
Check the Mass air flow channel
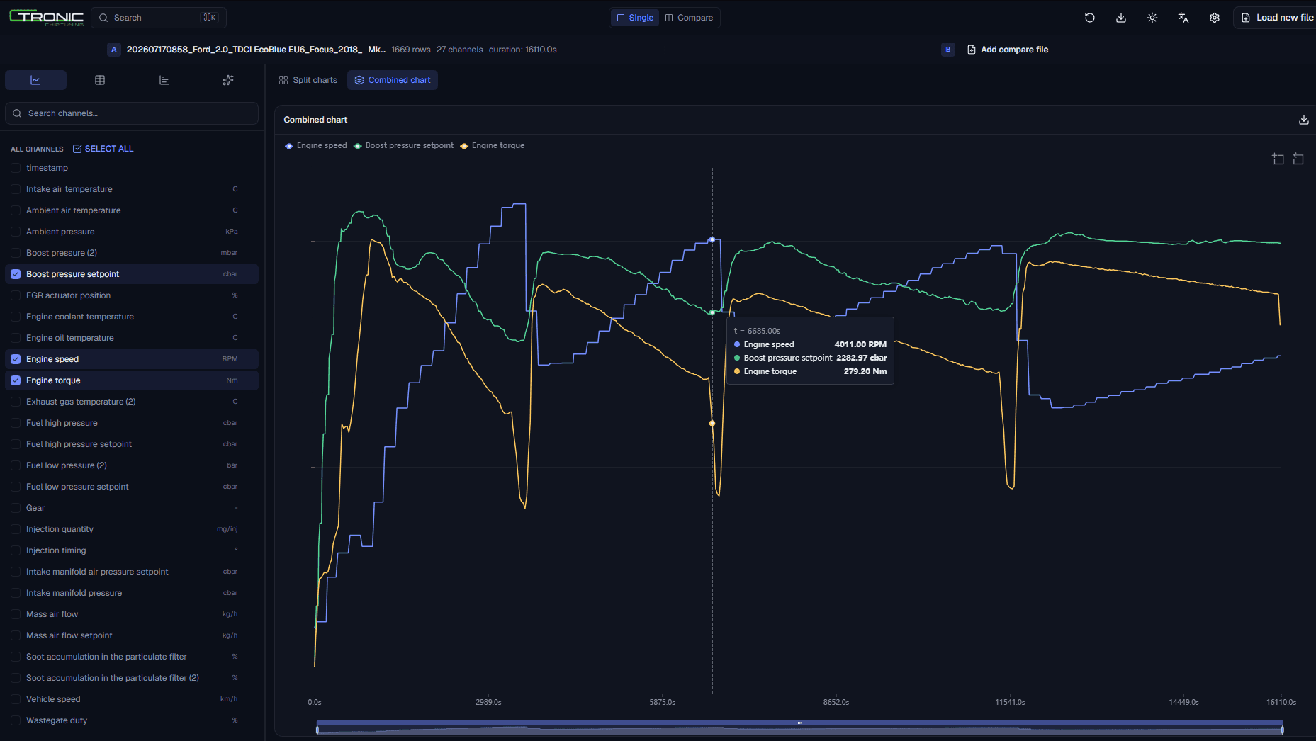[x=16, y=614]
